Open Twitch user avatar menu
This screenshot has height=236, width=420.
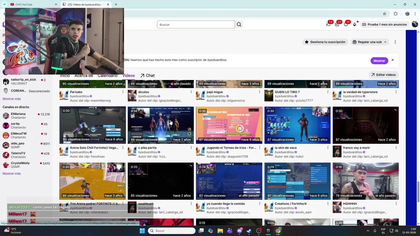[x=415, y=24]
